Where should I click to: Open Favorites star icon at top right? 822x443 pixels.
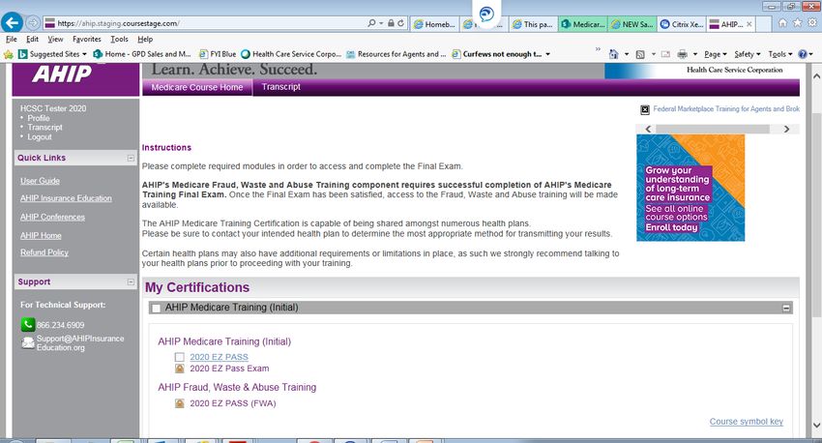798,23
